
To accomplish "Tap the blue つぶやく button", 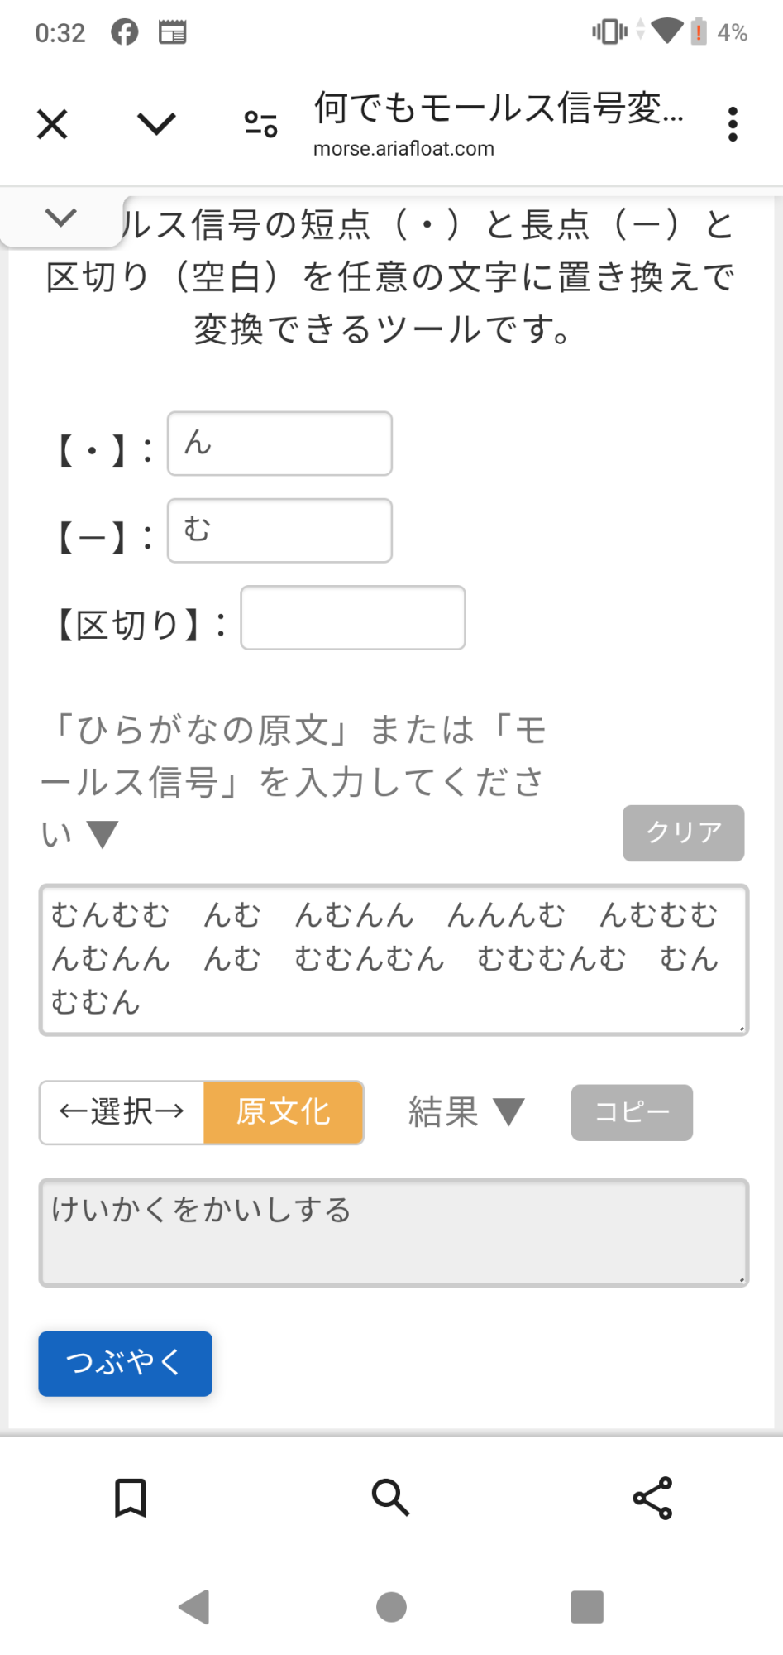I will (x=125, y=1363).
